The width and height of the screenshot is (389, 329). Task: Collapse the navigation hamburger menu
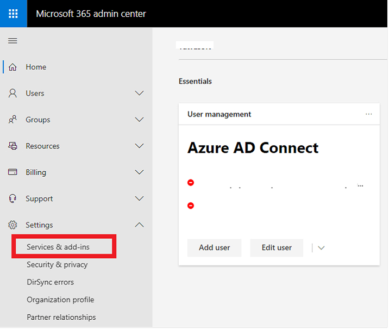pyautogui.click(x=12, y=41)
